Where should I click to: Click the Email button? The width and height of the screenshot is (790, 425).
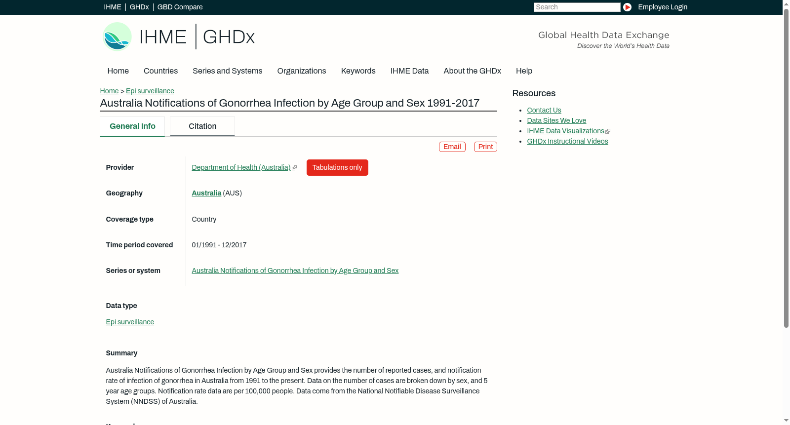tap(452, 147)
